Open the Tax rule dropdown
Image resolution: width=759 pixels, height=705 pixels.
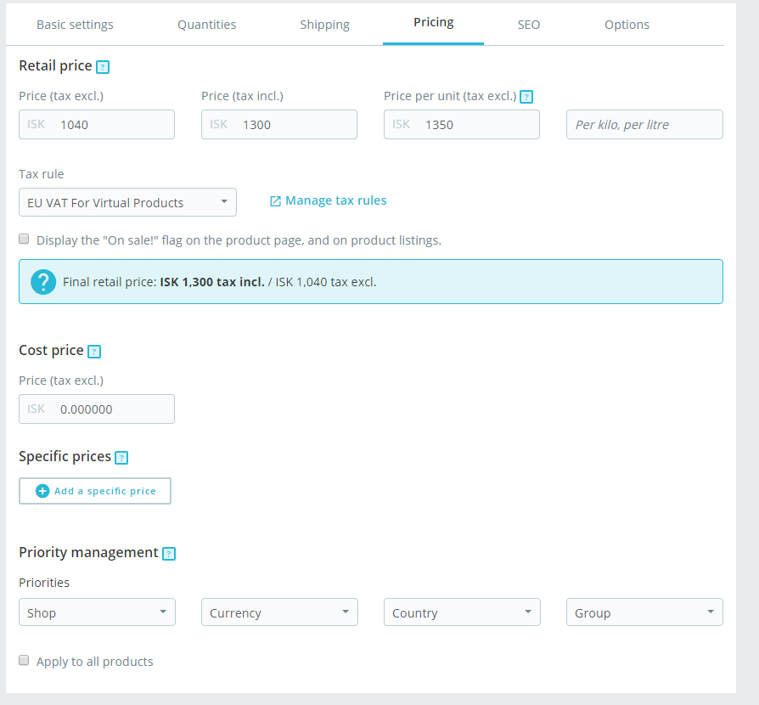click(x=128, y=202)
